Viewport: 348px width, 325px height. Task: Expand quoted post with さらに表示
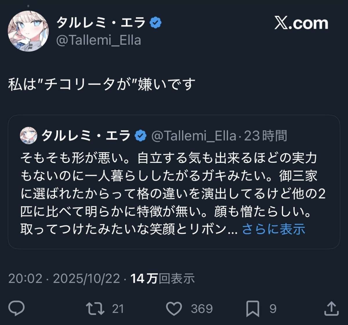[x=273, y=229]
